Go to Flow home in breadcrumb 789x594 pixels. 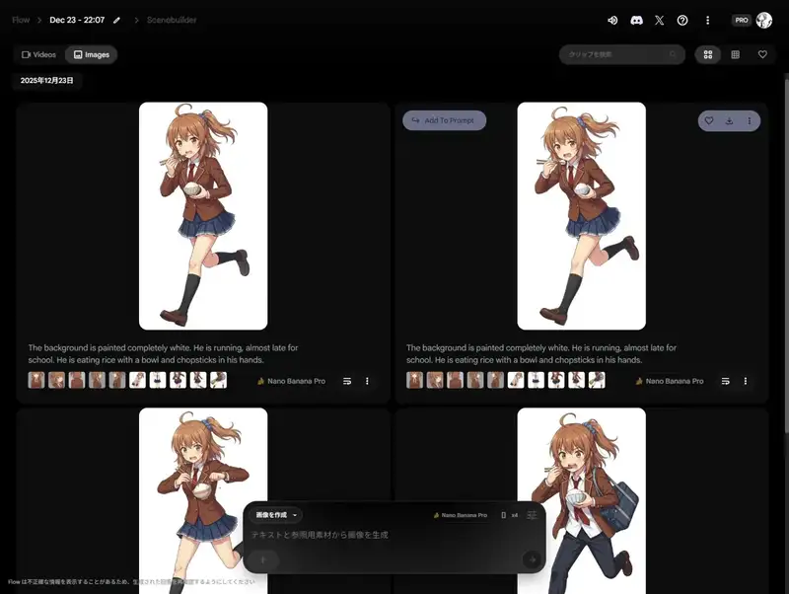(x=21, y=20)
